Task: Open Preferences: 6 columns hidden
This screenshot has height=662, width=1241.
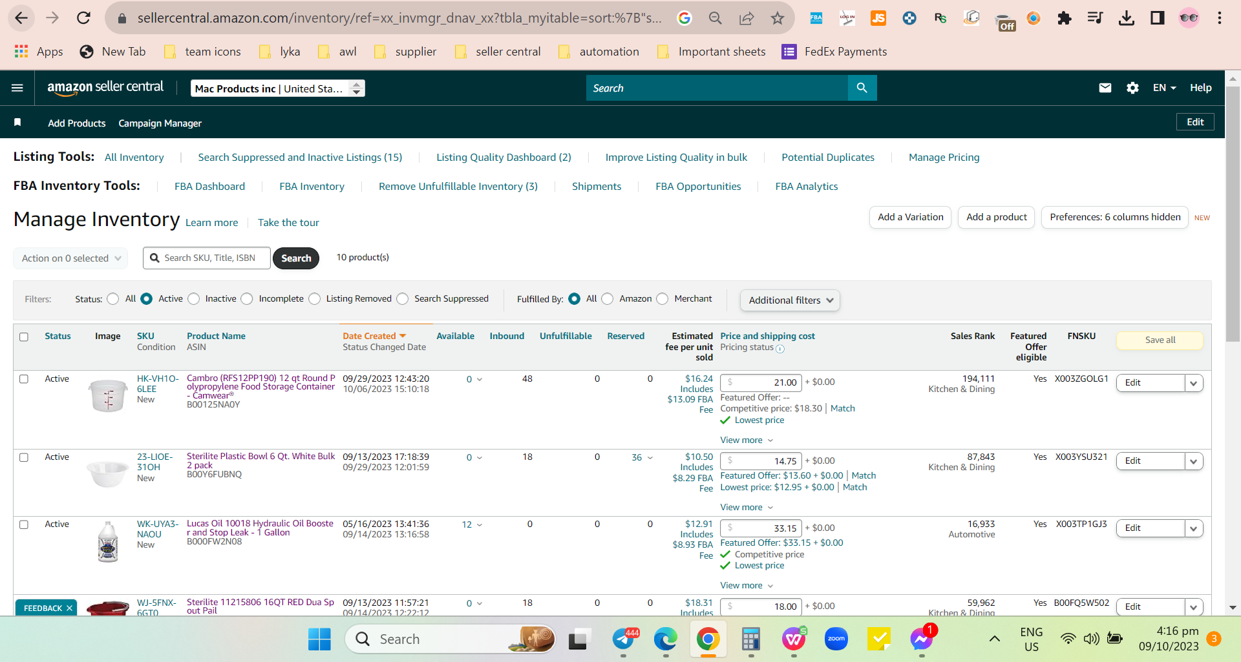Action: click(x=1115, y=218)
